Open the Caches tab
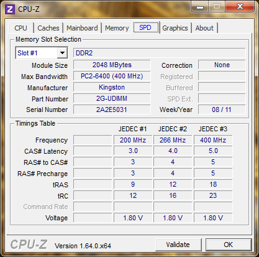The image size is (259, 257). [48, 28]
